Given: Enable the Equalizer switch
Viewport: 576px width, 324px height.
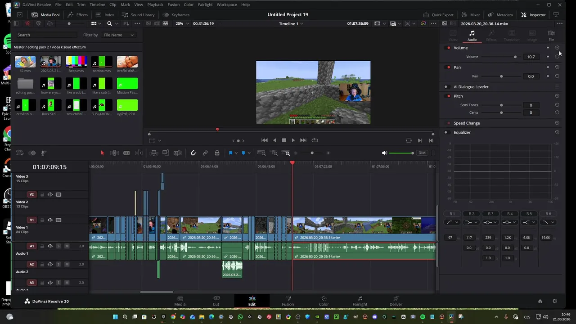Looking at the screenshot, I should [x=446, y=132].
